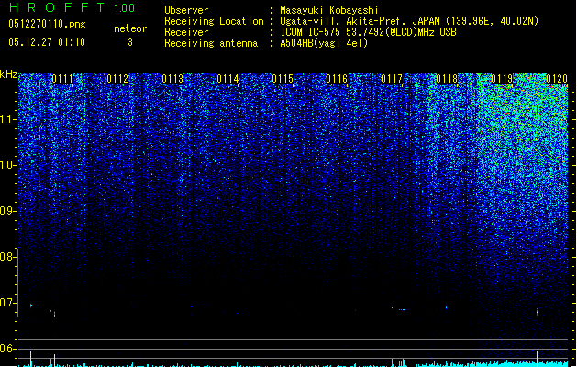Click the 0.7 kHz axis label
The image size is (577, 367).
[x=7, y=303]
